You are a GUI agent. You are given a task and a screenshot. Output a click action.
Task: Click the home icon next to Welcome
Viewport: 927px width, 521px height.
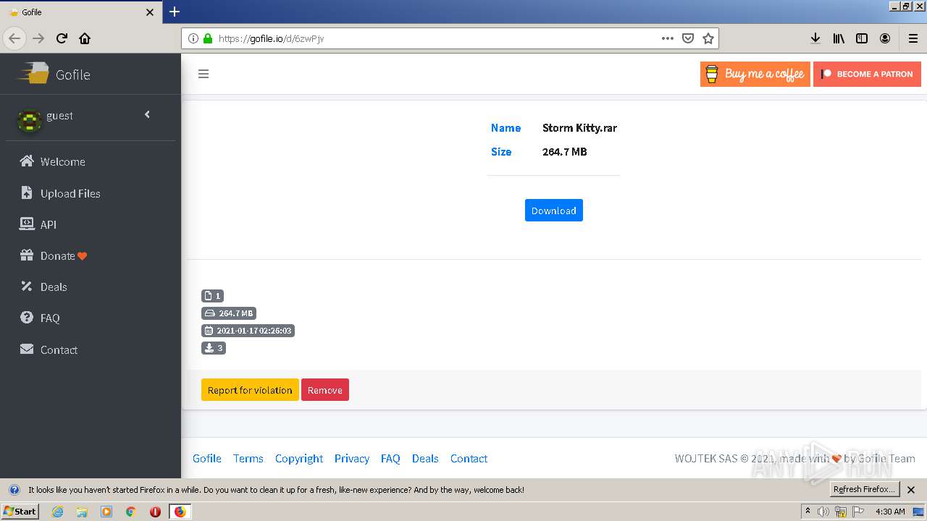pos(27,161)
